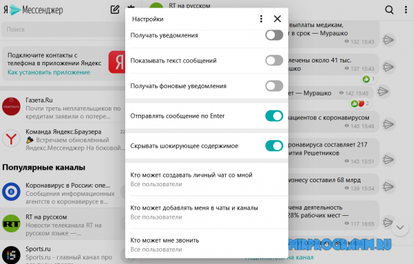
Task: Close the Настройки dialog
Action: tap(277, 19)
